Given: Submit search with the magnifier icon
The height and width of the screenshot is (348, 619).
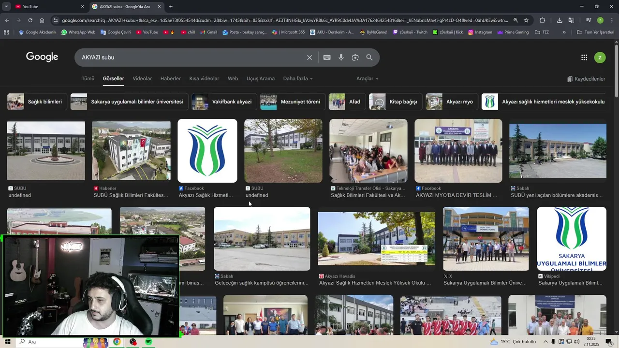Looking at the screenshot, I should point(369,58).
